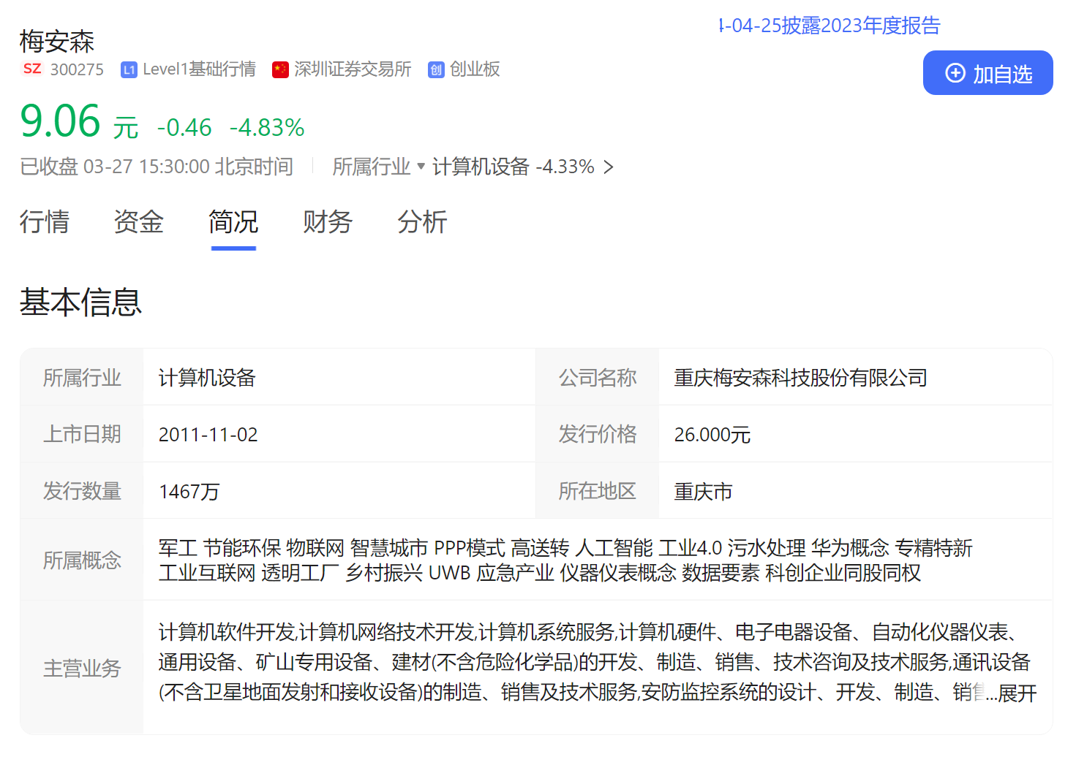Click the issue quantity 1467万
The width and height of the screenshot is (1076, 765).
(x=189, y=492)
